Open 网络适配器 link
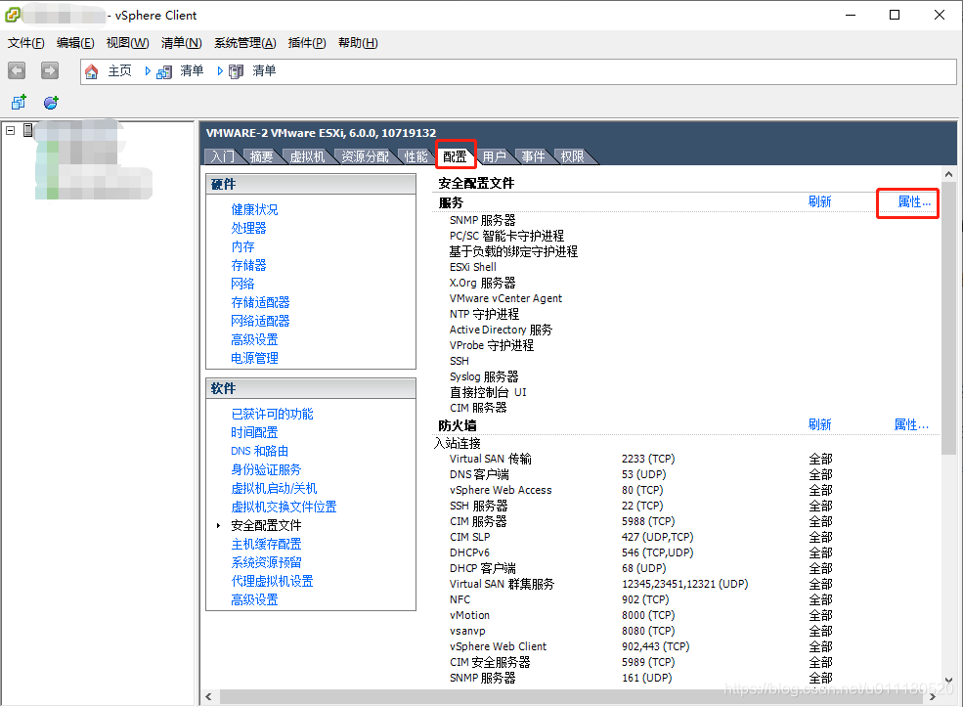Image resolution: width=963 pixels, height=707 pixels. coord(260,321)
